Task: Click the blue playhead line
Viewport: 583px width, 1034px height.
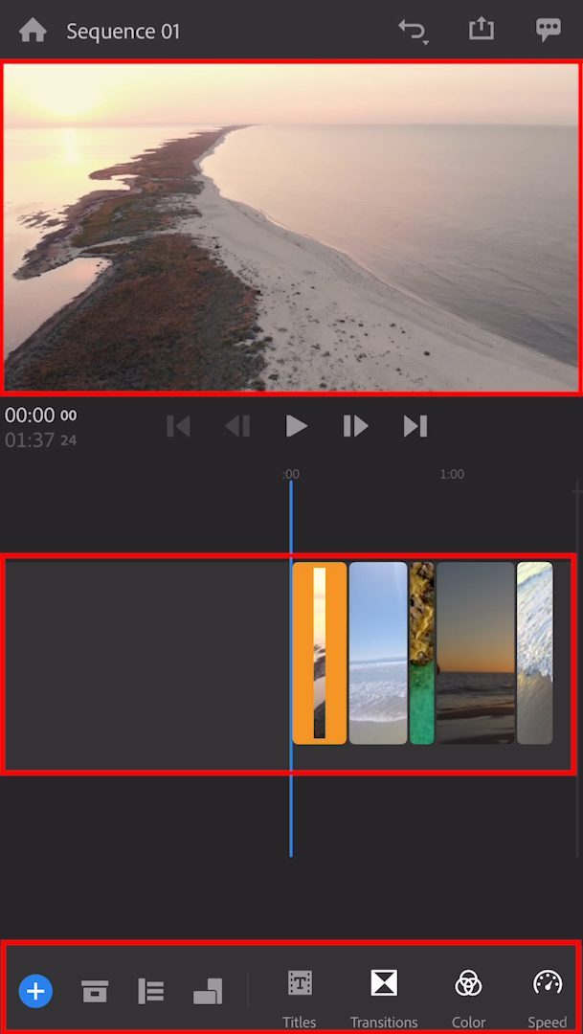Action: click(291, 668)
